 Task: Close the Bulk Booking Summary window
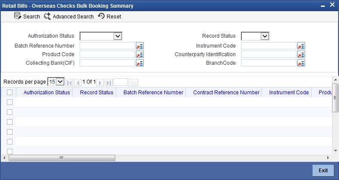coord(332,5)
